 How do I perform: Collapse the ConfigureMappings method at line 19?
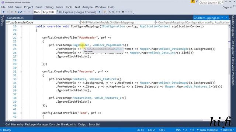pyautogui.click(x=21, y=26)
